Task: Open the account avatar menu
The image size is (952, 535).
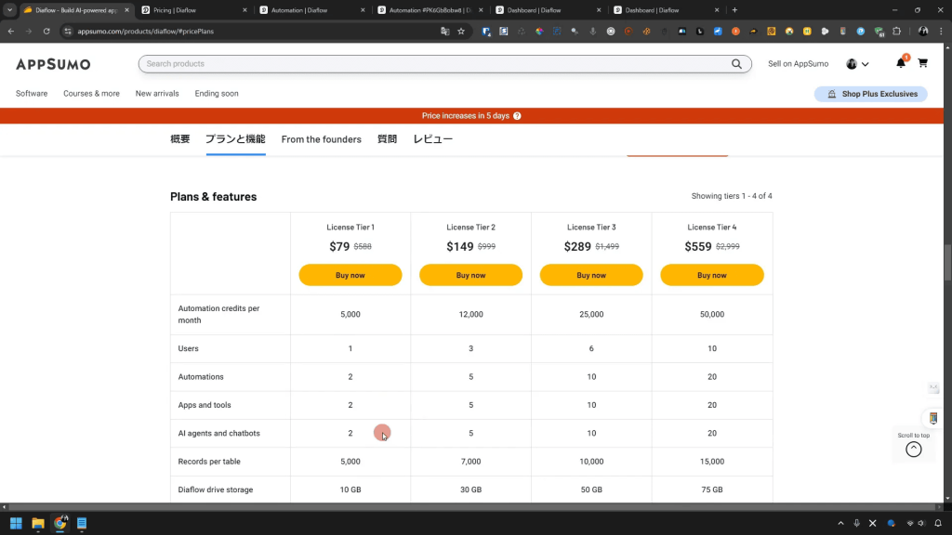Action: tap(857, 64)
